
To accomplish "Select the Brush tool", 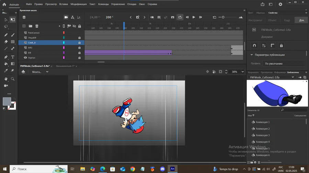I will coord(13,35).
